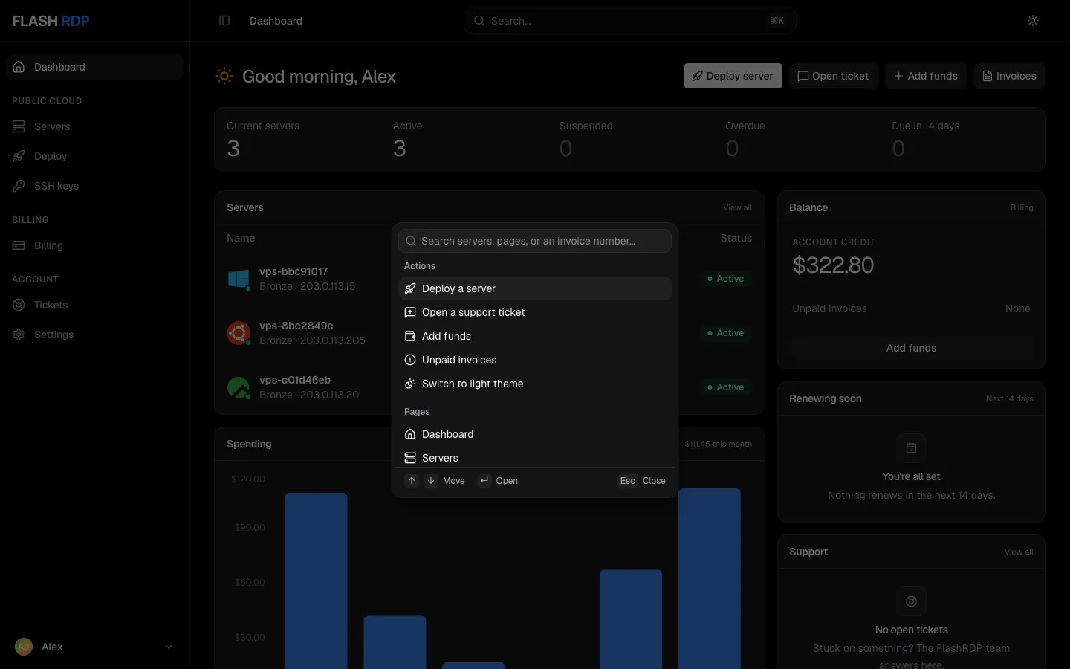Open the Billing link in Balance card
1070x669 pixels.
pyautogui.click(x=1022, y=208)
